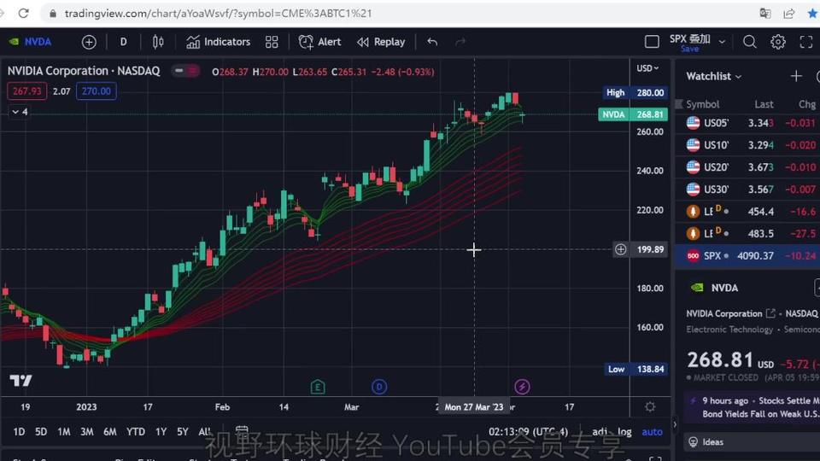Add a symbol to compare with the plus icon
The height and width of the screenshot is (461, 820).
tap(89, 42)
